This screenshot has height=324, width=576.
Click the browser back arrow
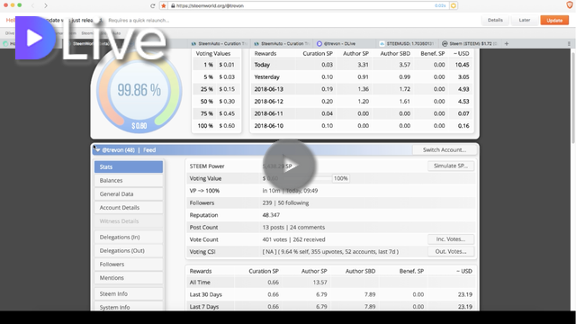[32, 5]
